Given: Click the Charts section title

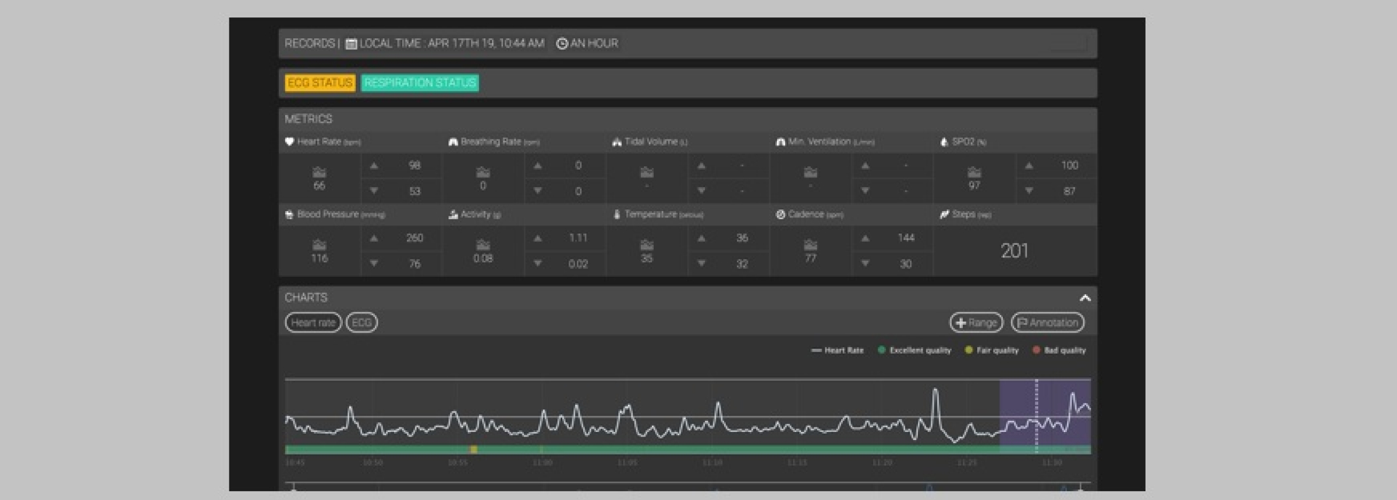Looking at the screenshot, I should [x=306, y=298].
